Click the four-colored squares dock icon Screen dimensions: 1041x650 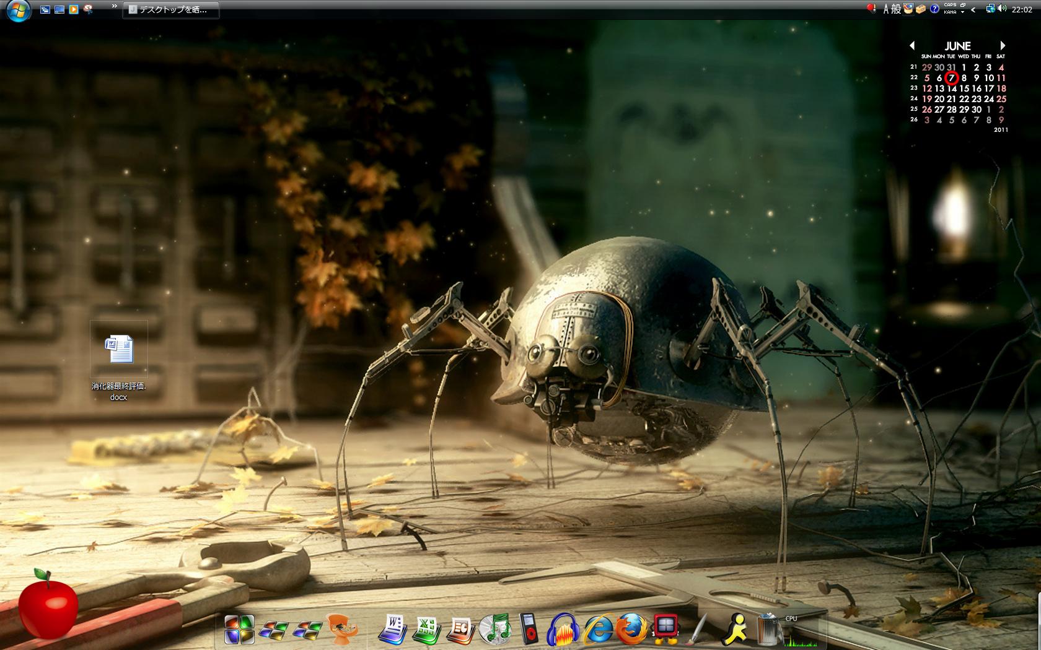pos(239,630)
